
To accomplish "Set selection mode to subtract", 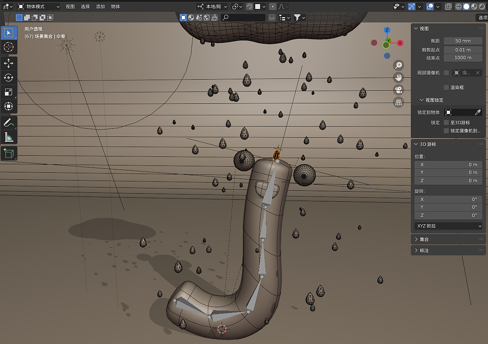I will pyautogui.click(x=35, y=18).
